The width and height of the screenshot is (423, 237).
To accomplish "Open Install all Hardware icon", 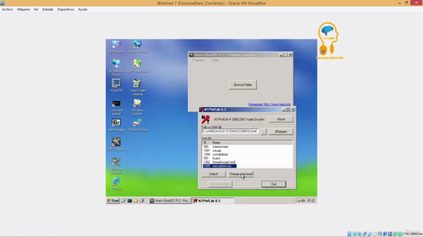I will pyautogui.click(x=116, y=165).
